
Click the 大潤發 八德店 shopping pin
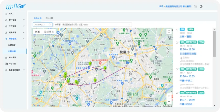[122, 83]
